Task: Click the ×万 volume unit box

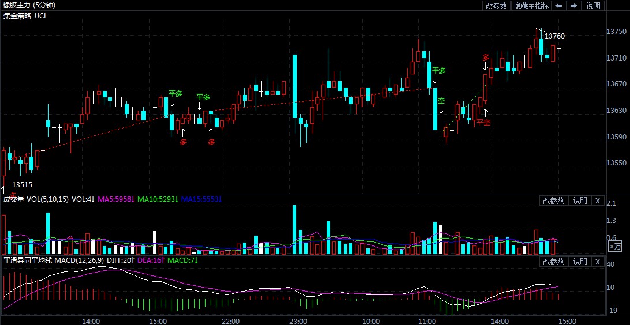Action: [614, 246]
